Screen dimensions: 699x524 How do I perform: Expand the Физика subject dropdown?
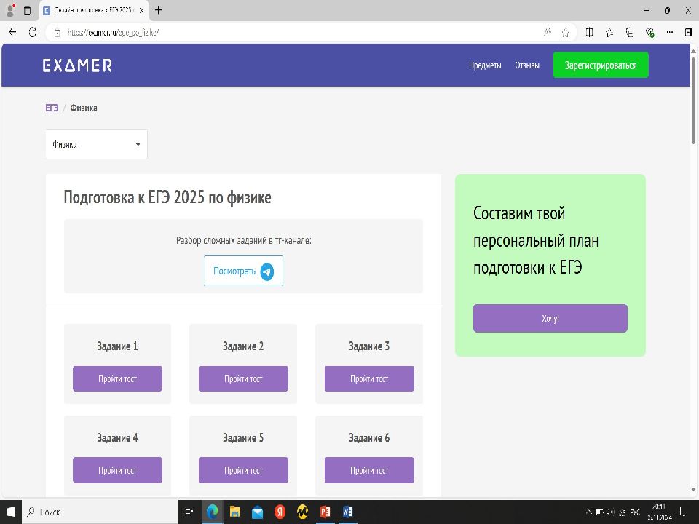96,144
